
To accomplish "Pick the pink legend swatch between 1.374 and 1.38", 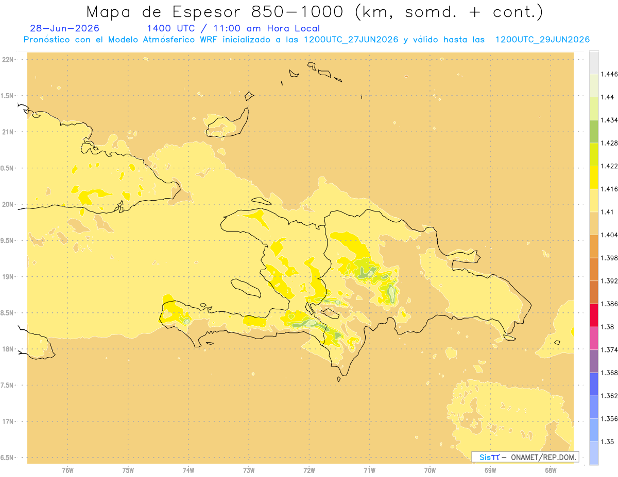I will click(594, 338).
